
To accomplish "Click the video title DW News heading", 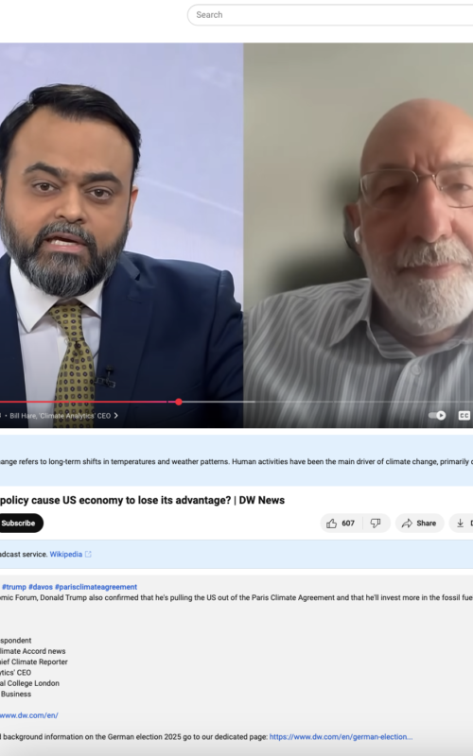I will [143, 500].
